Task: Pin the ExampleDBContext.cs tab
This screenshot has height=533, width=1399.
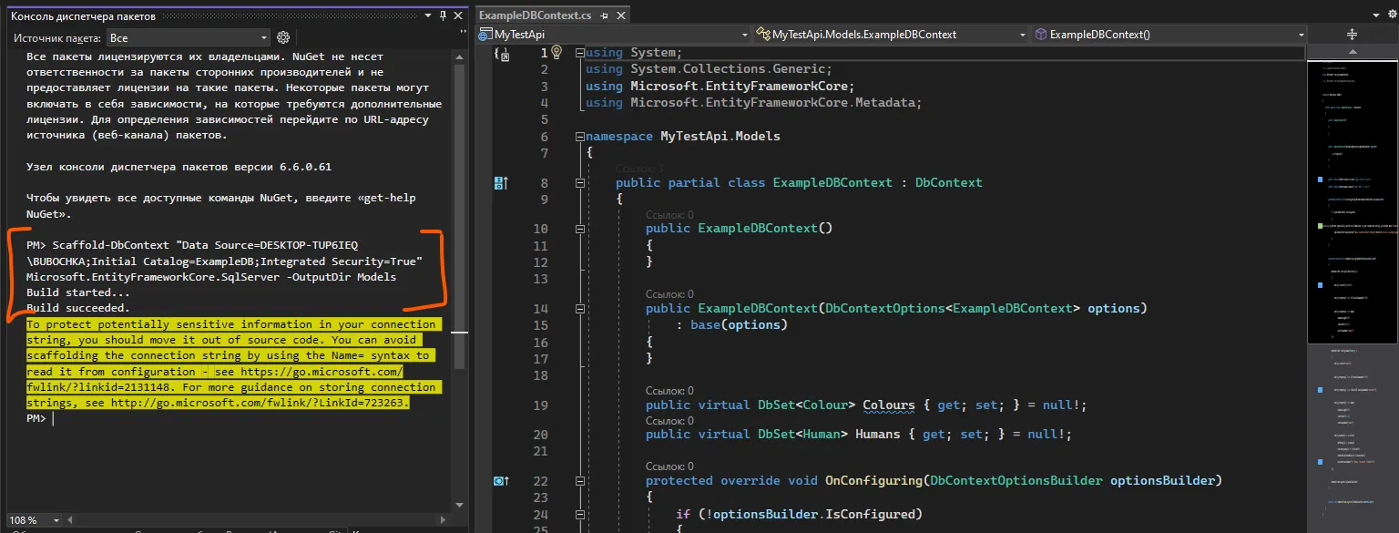Action: pos(606,15)
